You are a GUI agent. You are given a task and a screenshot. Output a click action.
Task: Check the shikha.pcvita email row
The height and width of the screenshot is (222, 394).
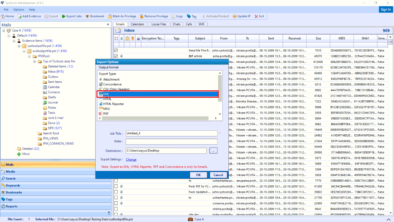pos(116,209)
